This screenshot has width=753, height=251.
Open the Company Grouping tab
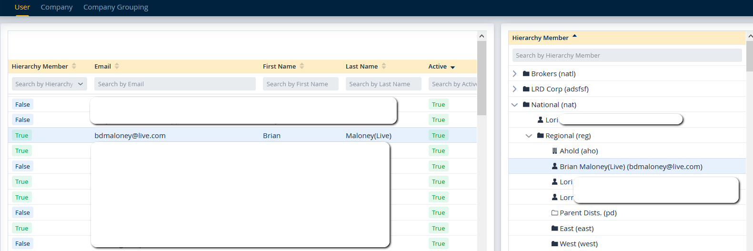coord(116,7)
